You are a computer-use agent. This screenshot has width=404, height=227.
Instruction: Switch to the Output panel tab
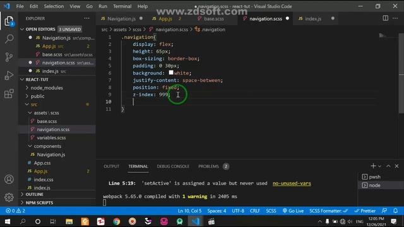click(111, 166)
